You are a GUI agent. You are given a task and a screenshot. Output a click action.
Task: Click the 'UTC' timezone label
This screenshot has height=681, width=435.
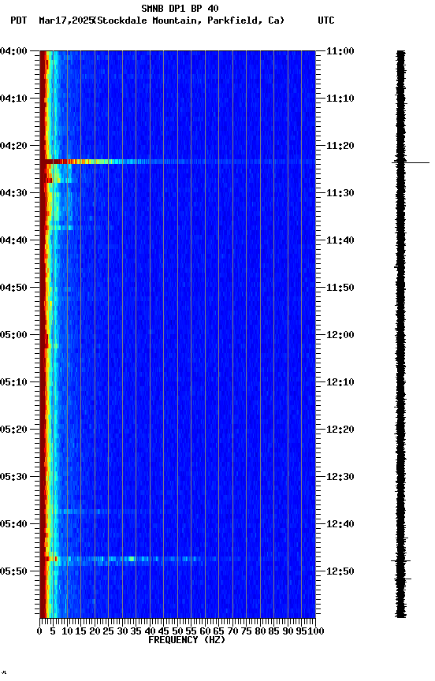click(326, 20)
